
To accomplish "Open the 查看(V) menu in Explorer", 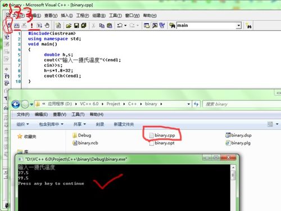I will pyautogui.click(x=60, y=114).
